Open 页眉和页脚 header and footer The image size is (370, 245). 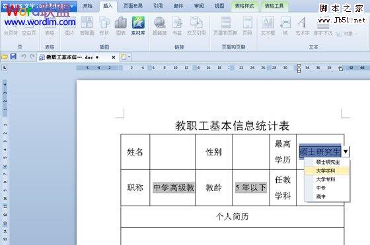[225, 26]
